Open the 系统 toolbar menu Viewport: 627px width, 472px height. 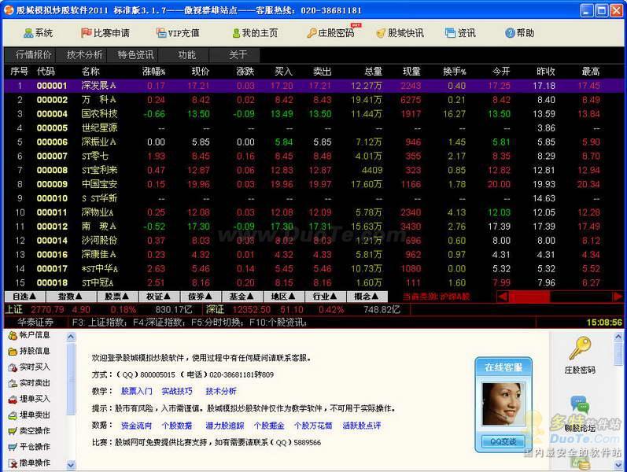[x=38, y=33]
